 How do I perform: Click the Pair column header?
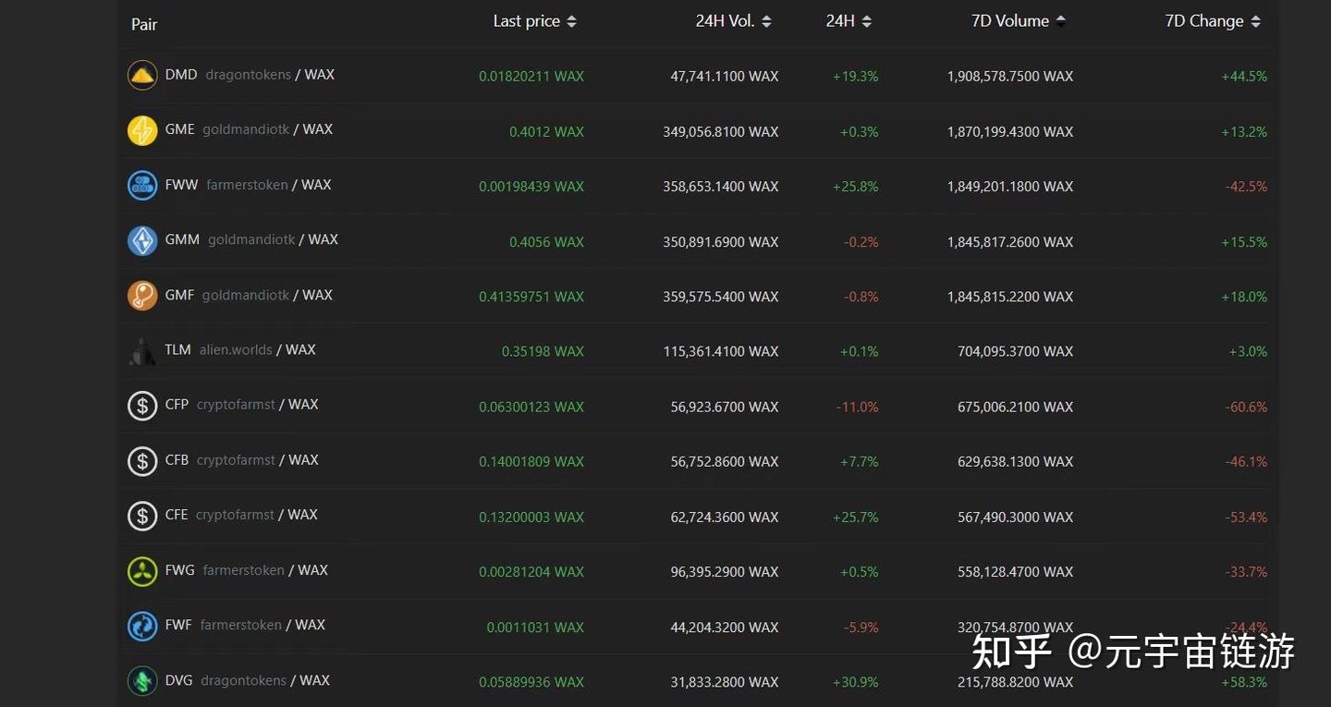pyautogui.click(x=144, y=24)
